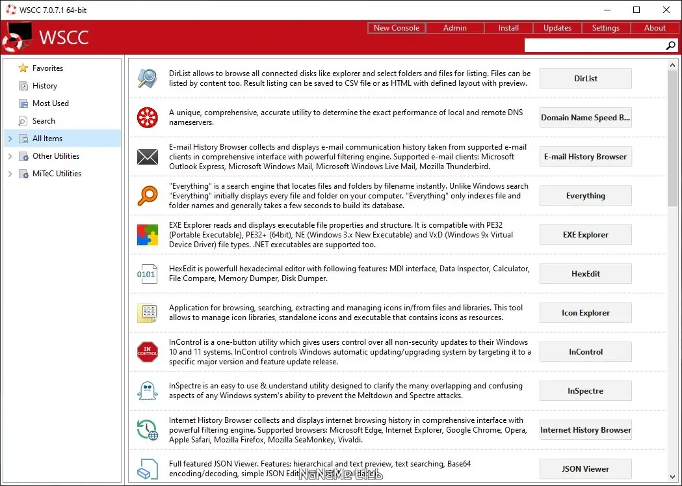Click the EXE Explorer puzzle icon

(148, 234)
